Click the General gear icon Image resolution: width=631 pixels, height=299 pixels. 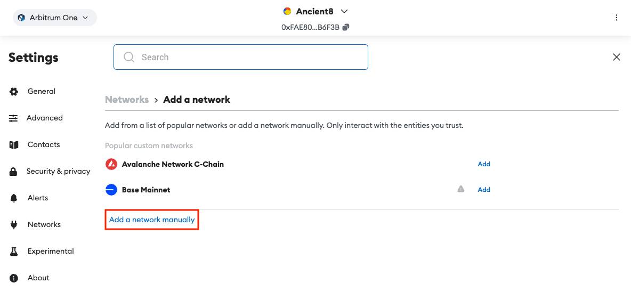14,92
